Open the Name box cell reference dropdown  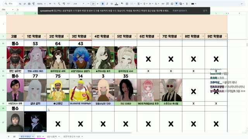(13, 10)
